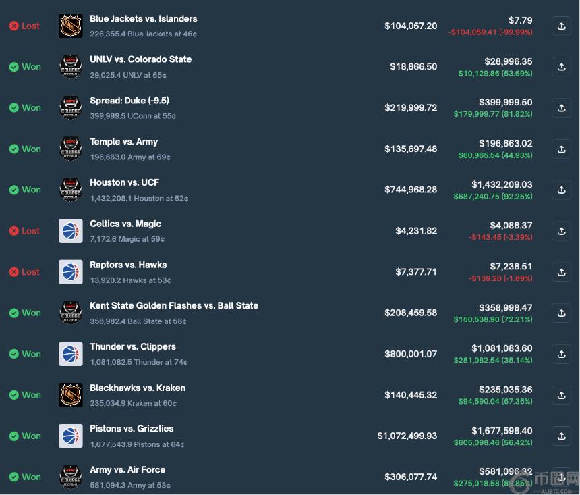Click College Football logo beside Temple vs. Army
Image resolution: width=580 pixels, height=495 pixels.
(x=71, y=149)
